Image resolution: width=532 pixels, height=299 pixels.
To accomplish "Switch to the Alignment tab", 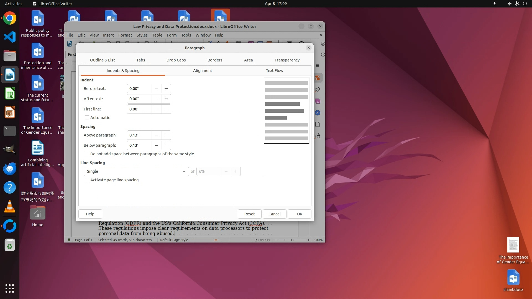I will click(202, 71).
